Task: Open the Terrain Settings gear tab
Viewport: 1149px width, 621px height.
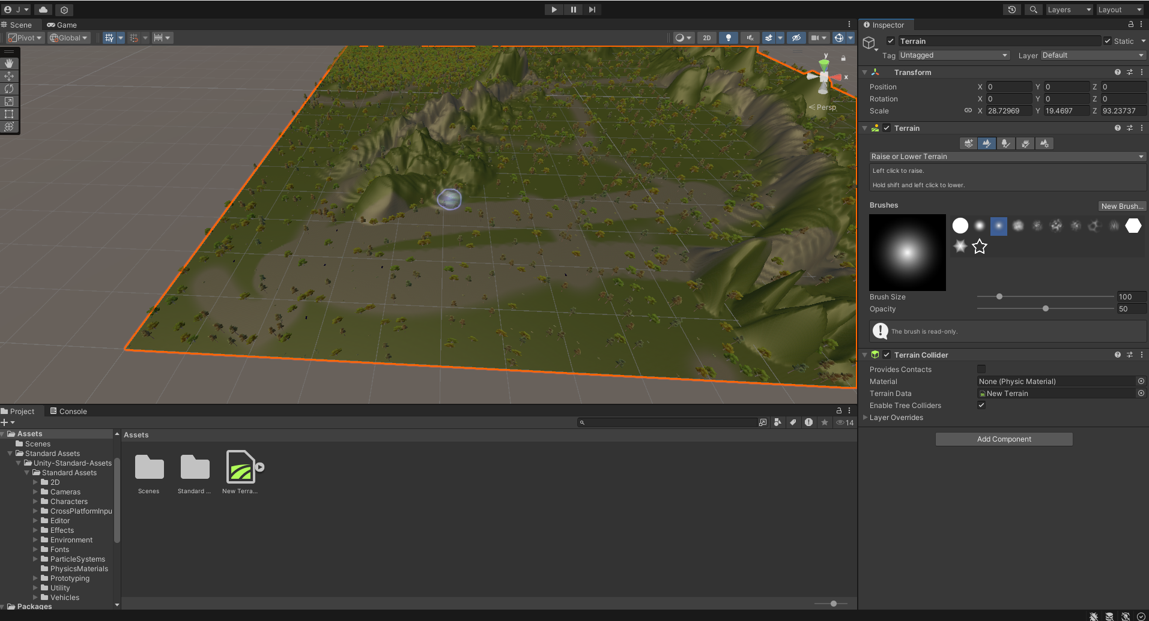Action: point(1045,143)
